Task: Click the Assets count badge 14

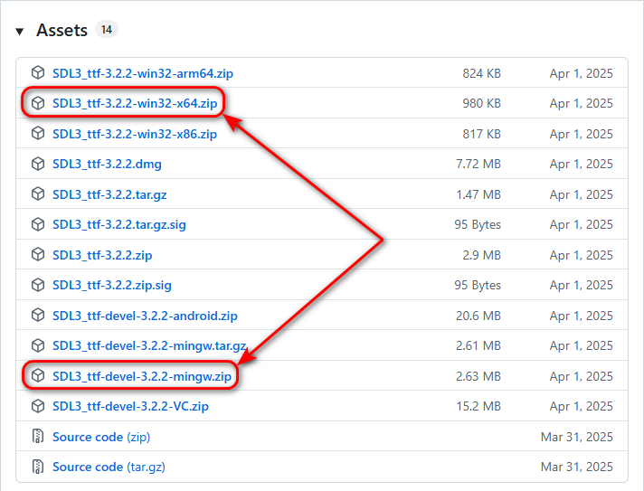Action: [107, 30]
